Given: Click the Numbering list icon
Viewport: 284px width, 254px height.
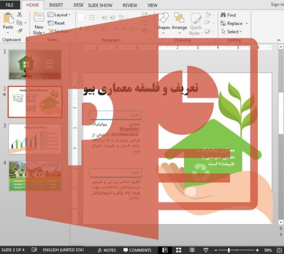Looking at the screenshot, I should (x=91, y=18).
